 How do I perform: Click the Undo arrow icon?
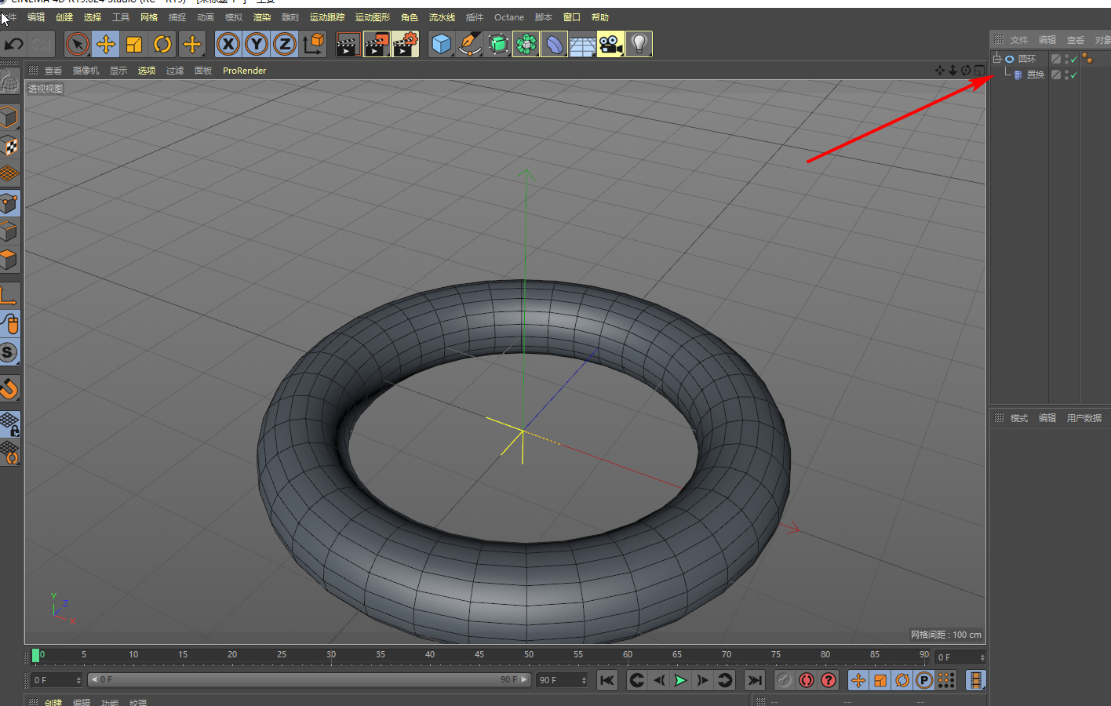13,44
